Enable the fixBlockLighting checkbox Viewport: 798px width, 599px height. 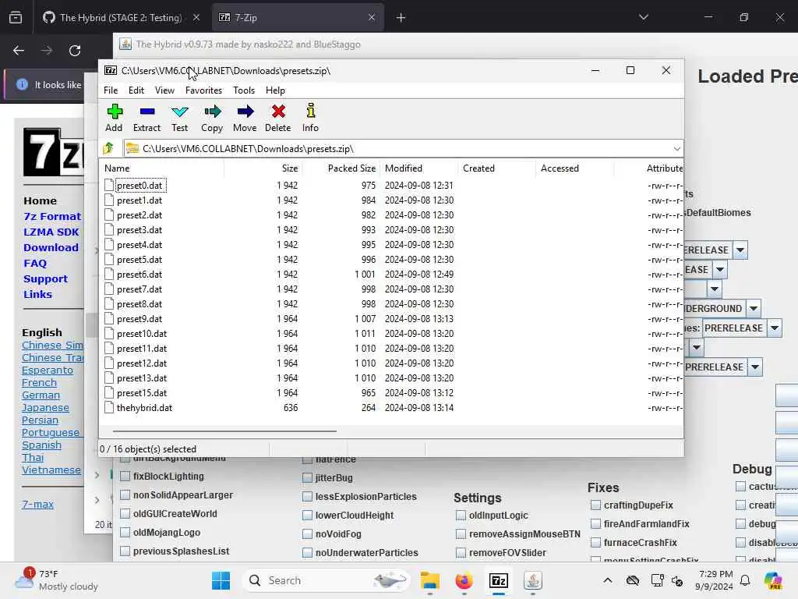125,477
